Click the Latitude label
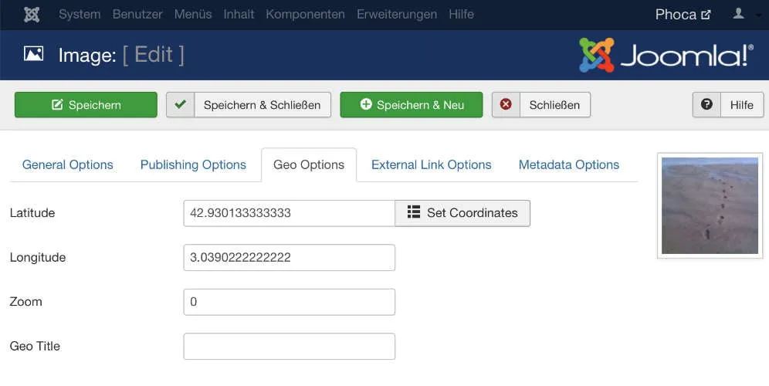Screen dimensions: 769x386 [x=32, y=213]
